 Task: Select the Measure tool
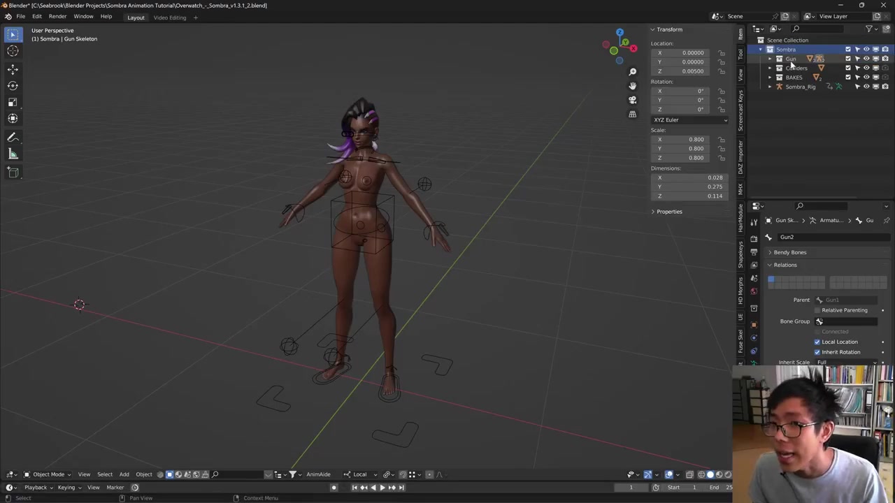pyautogui.click(x=13, y=154)
